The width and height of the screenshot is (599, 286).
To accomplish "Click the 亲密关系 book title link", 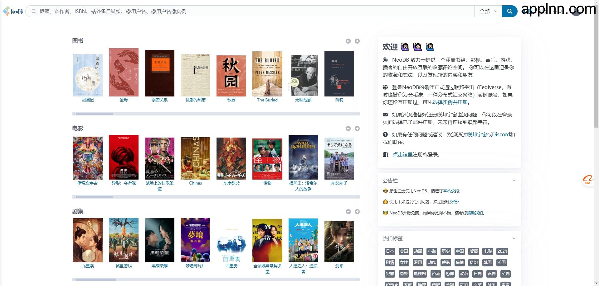I will point(159,100).
